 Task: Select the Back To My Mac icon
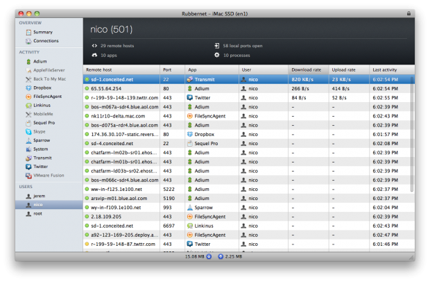point(28,79)
